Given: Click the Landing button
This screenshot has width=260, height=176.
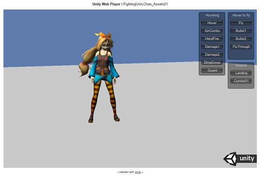Looking at the screenshot, I should [241, 73].
